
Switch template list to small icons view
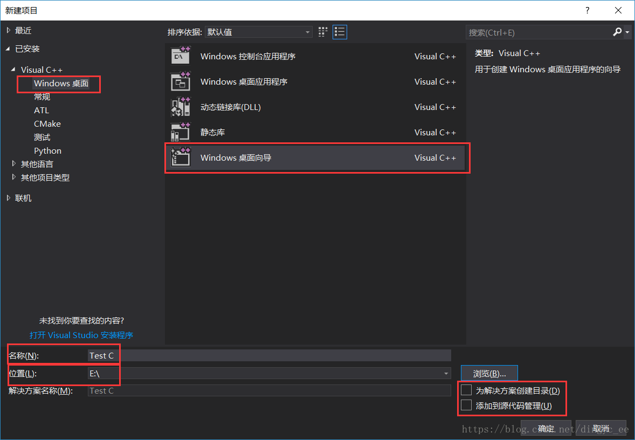pos(322,32)
